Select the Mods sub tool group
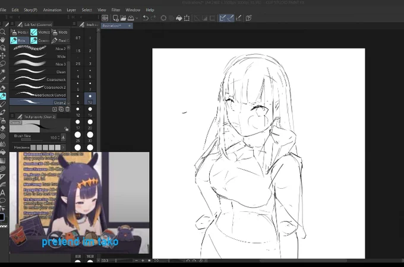Screen dimensions: 404x267 click(x=60, y=32)
